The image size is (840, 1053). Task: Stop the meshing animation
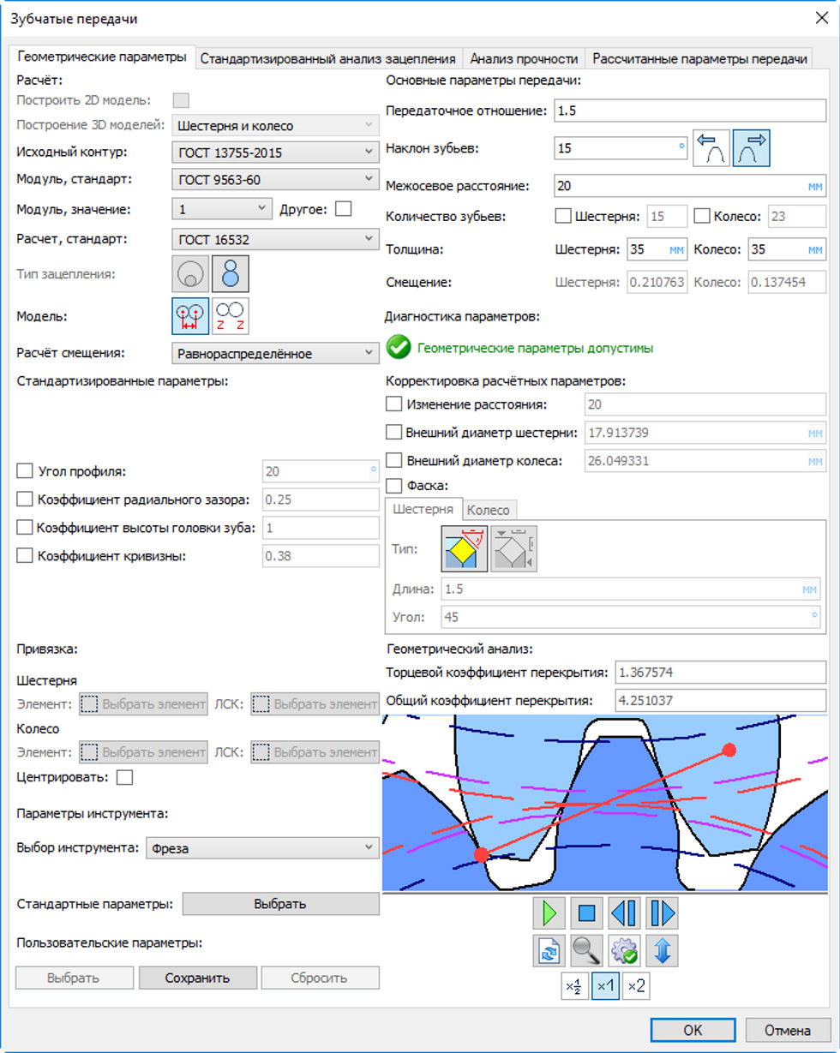[587, 913]
